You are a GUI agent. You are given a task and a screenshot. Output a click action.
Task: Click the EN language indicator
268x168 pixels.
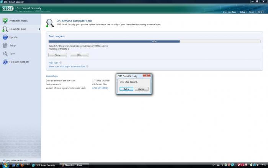pyautogui.click(x=214, y=165)
